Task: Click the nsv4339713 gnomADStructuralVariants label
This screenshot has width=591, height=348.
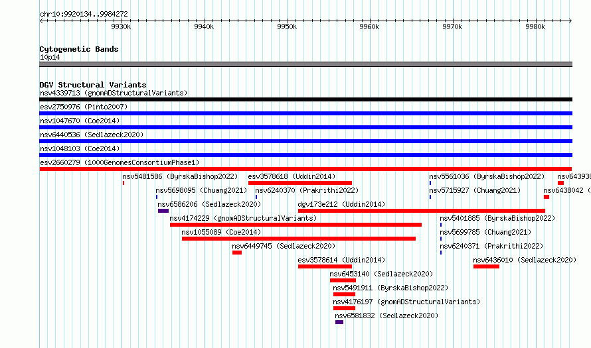Action: click(x=114, y=93)
